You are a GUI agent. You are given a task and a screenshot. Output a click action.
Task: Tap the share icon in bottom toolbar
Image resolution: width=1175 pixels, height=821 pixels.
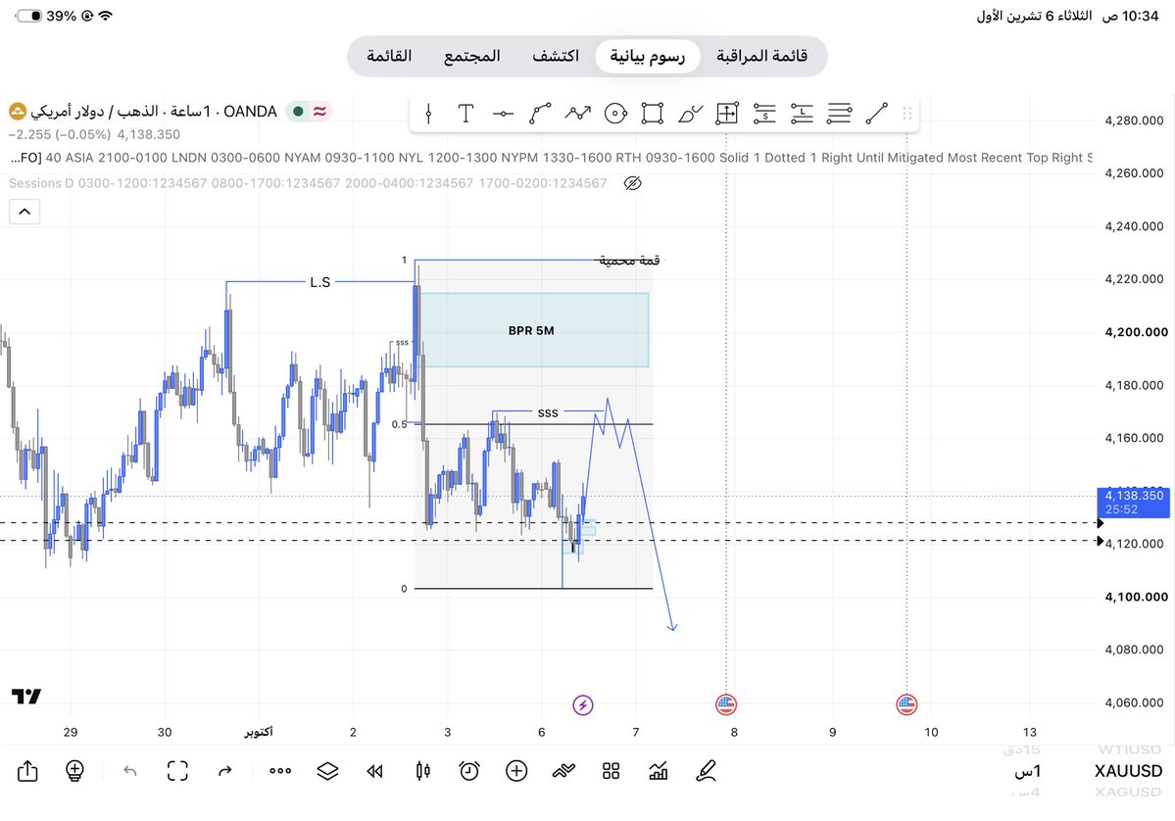[x=27, y=771]
